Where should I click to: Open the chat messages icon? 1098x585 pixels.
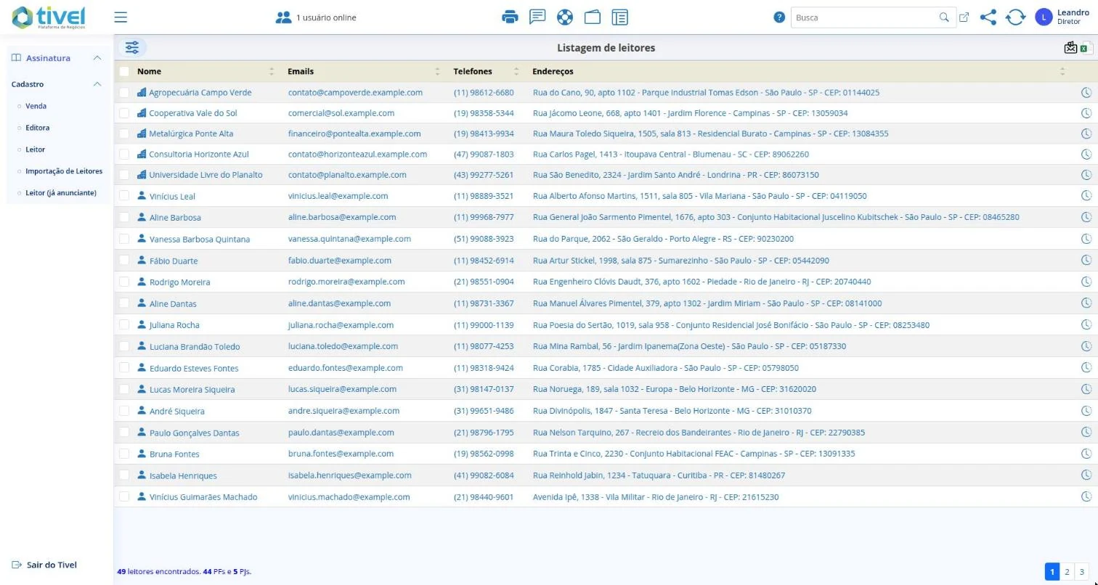pos(537,17)
